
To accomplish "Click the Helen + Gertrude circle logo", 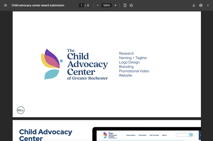I will (21, 110).
